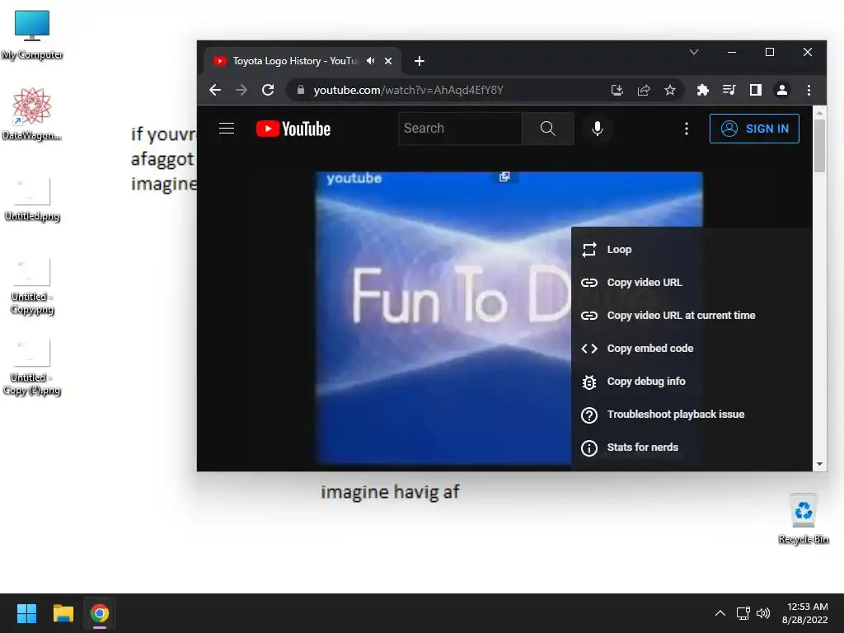Open the YouTube hamburger guide menu

click(x=227, y=128)
